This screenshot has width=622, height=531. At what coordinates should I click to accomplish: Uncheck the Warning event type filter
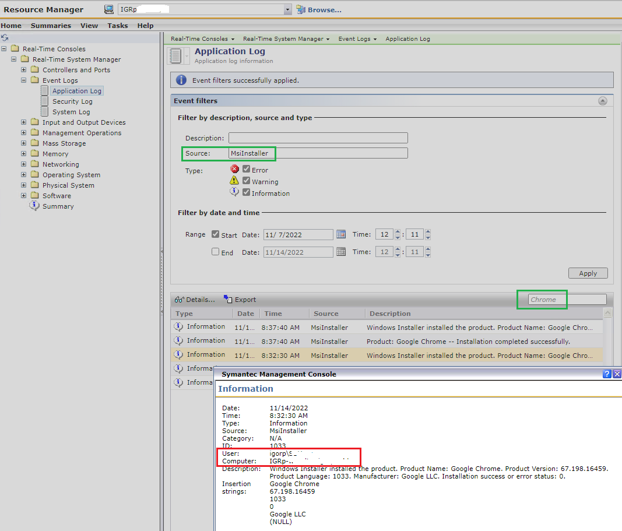(247, 181)
